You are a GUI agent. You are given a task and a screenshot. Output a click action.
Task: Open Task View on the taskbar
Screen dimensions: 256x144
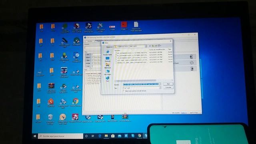(93, 136)
